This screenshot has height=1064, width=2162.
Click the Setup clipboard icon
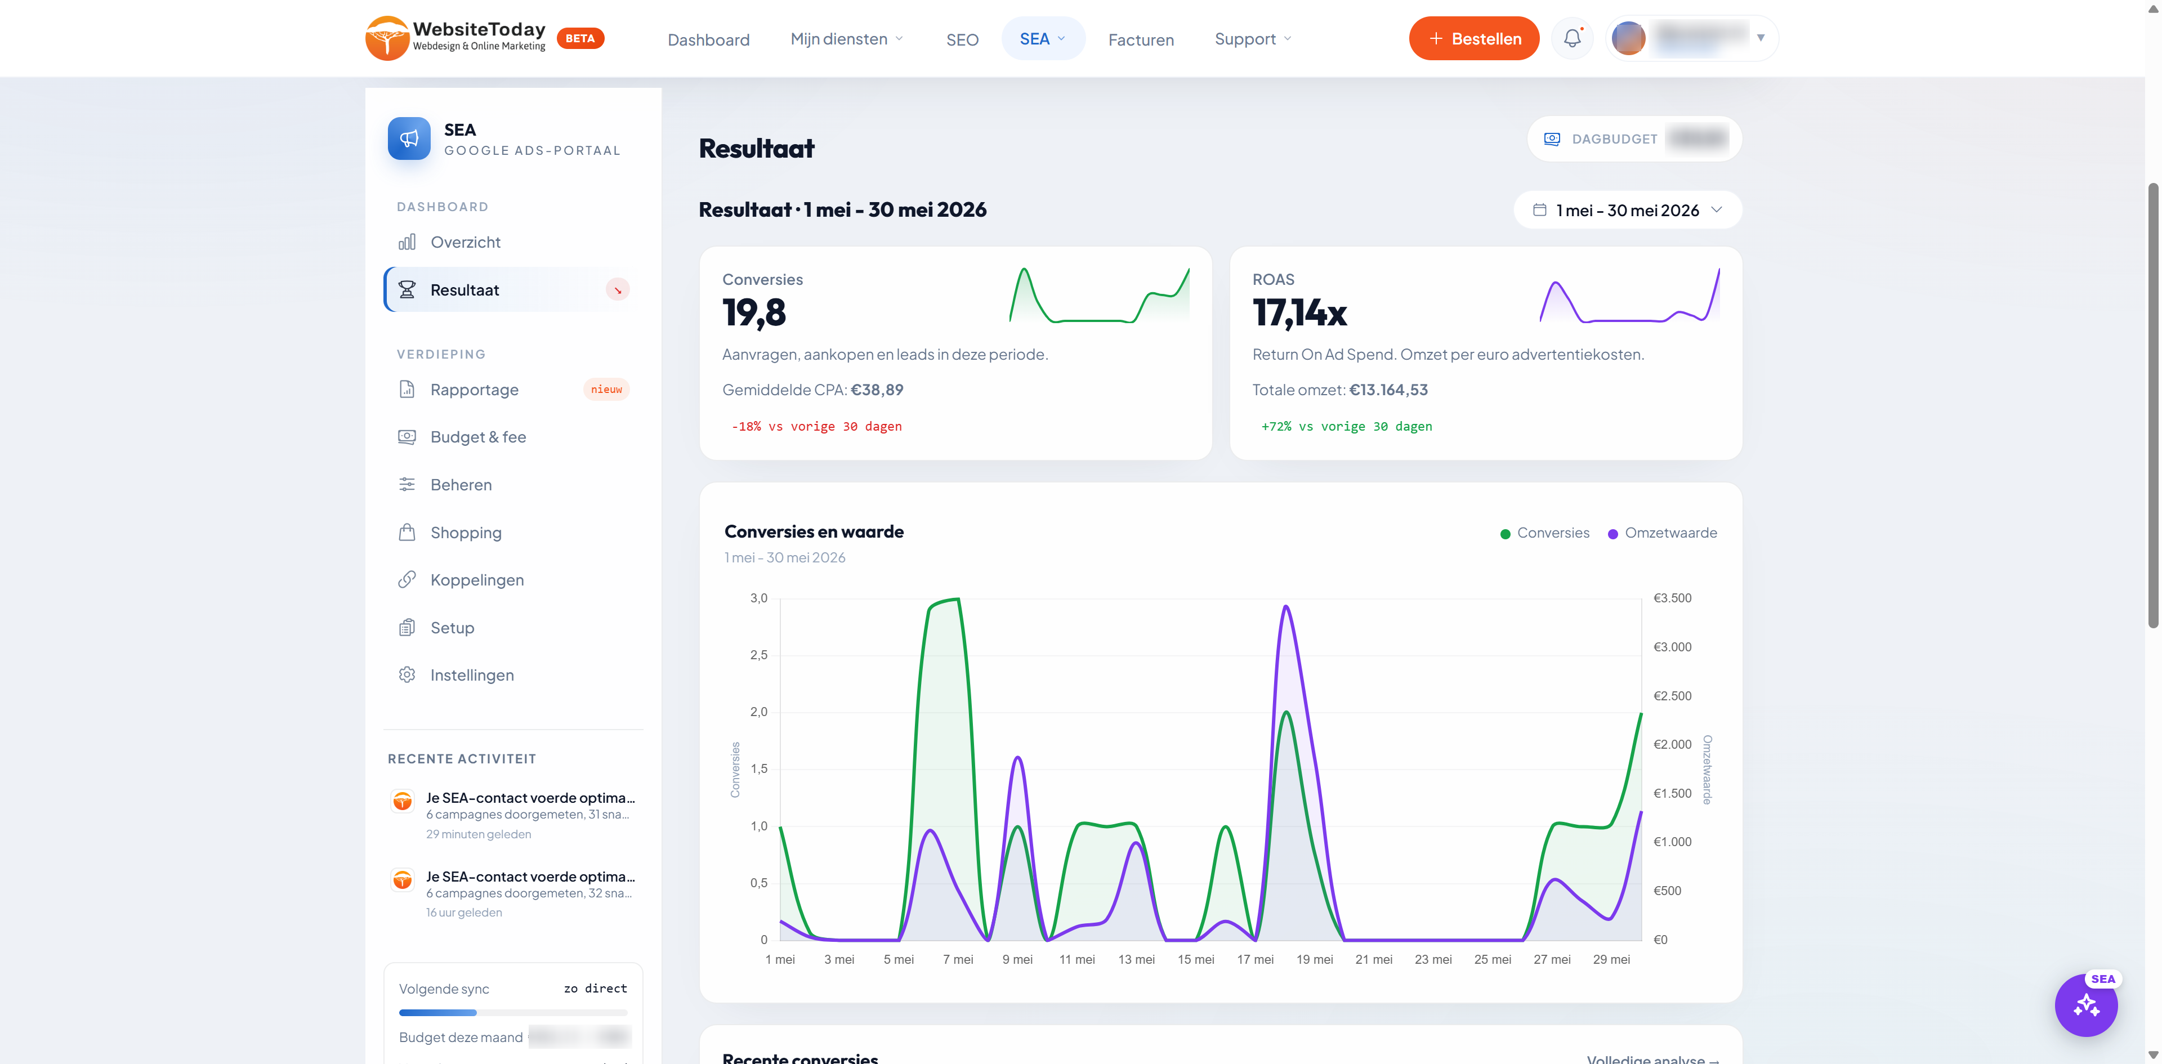(x=407, y=628)
